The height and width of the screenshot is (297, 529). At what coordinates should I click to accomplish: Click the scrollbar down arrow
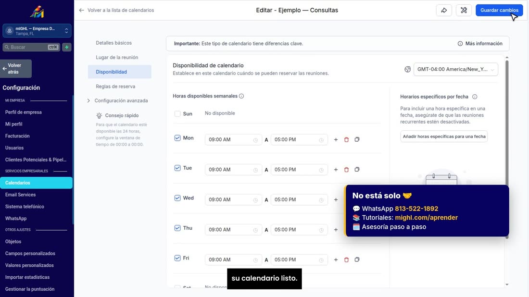coord(507,285)
